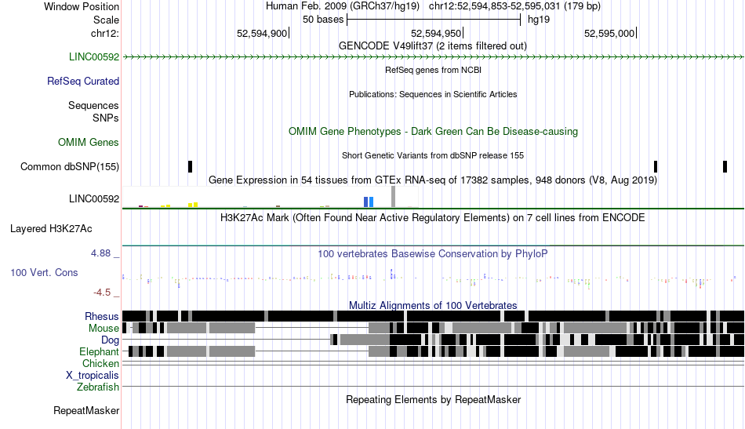Screen dimensions: 745x429
Task: Click Multiz Alignments of 100 Vertebrates title
Action: tap(433, 306)
